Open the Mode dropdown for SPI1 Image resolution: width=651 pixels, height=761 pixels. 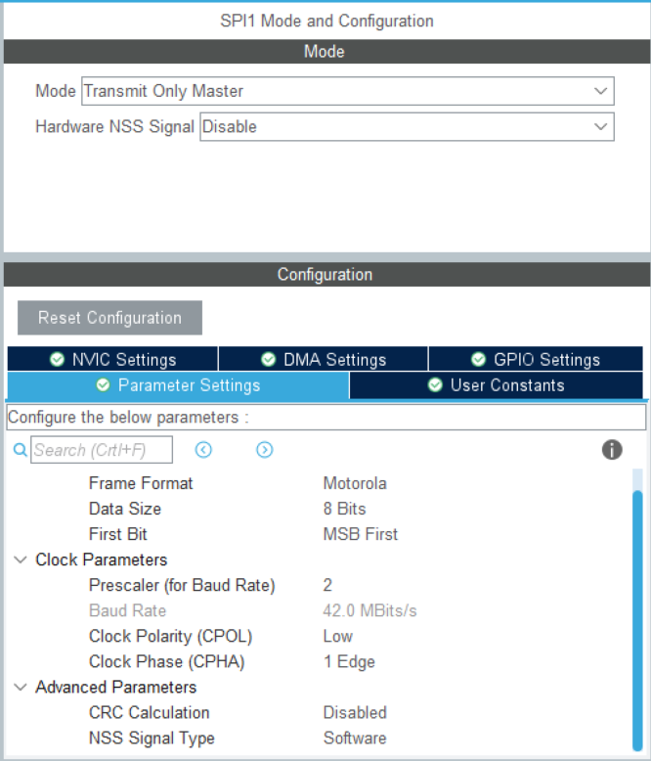point(347,91)
